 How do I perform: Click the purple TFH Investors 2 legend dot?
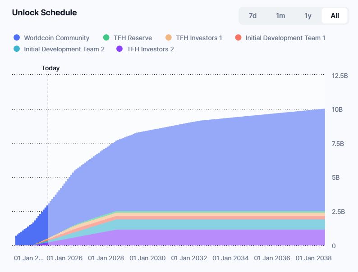tap(119, 49)
